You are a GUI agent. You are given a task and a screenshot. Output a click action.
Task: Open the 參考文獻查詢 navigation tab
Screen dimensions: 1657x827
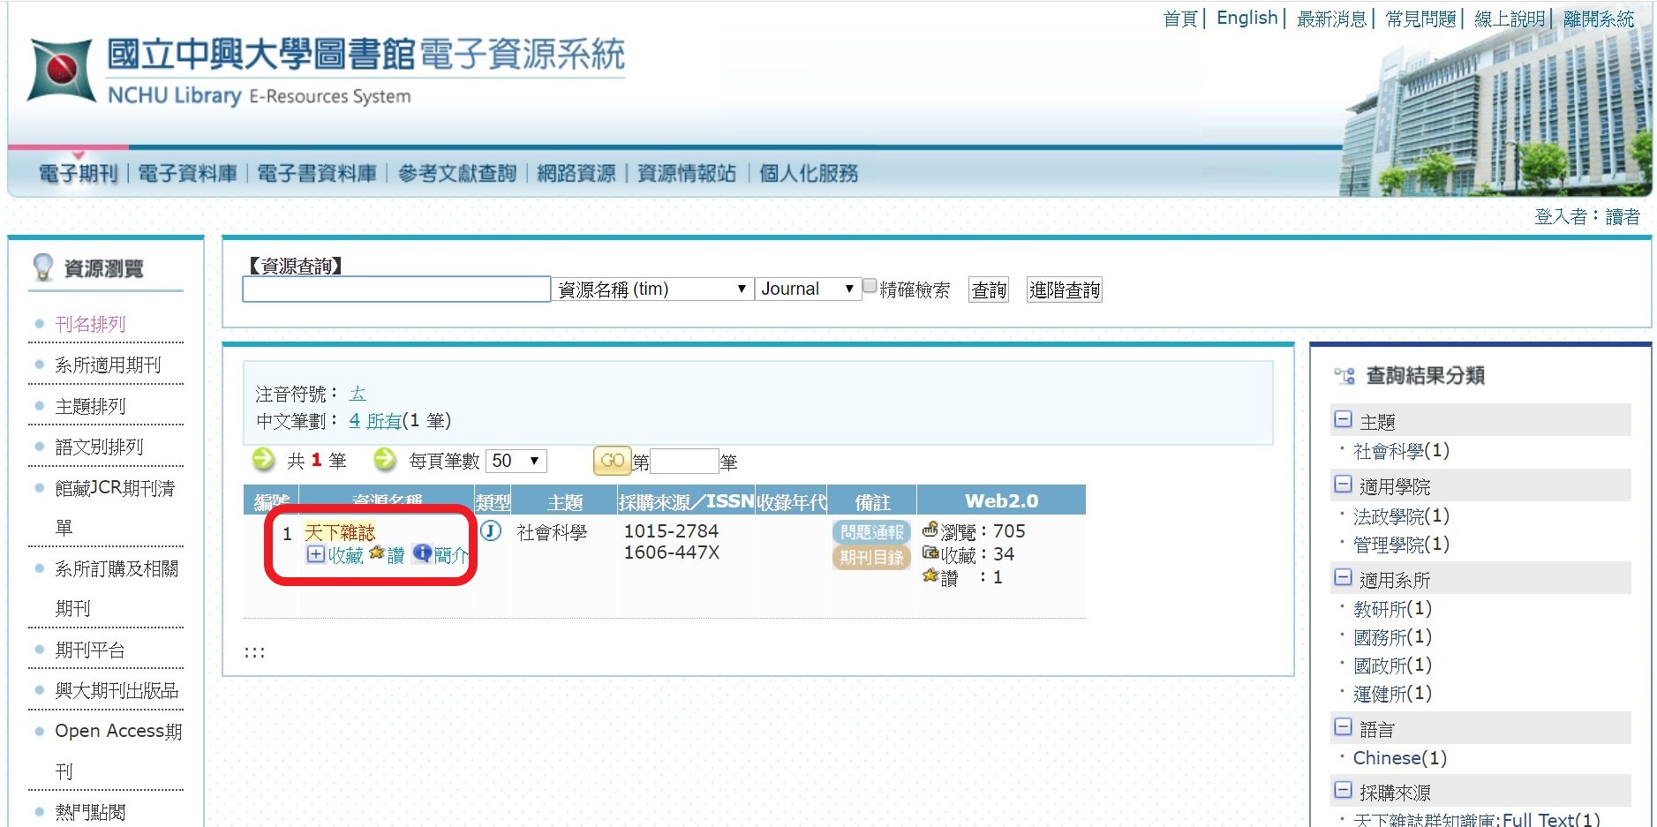pos(457,174)
